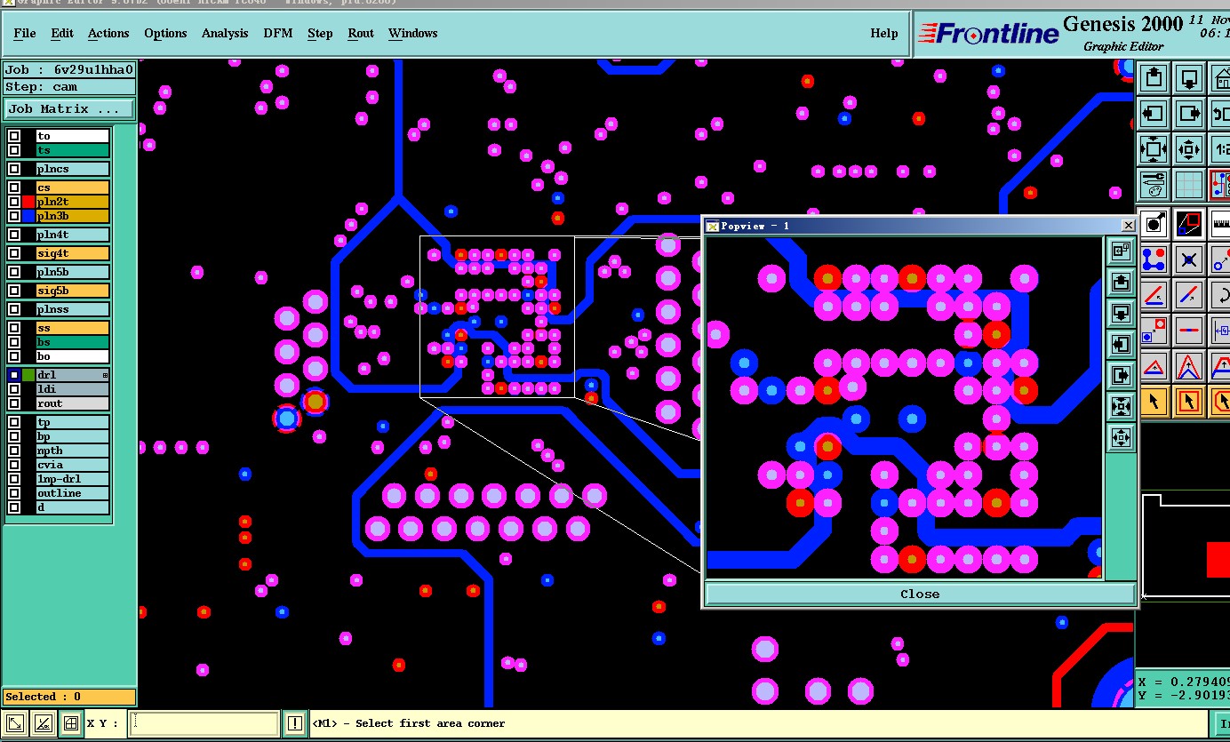
Task: Open the Options menu
Action: pos(165,33)
